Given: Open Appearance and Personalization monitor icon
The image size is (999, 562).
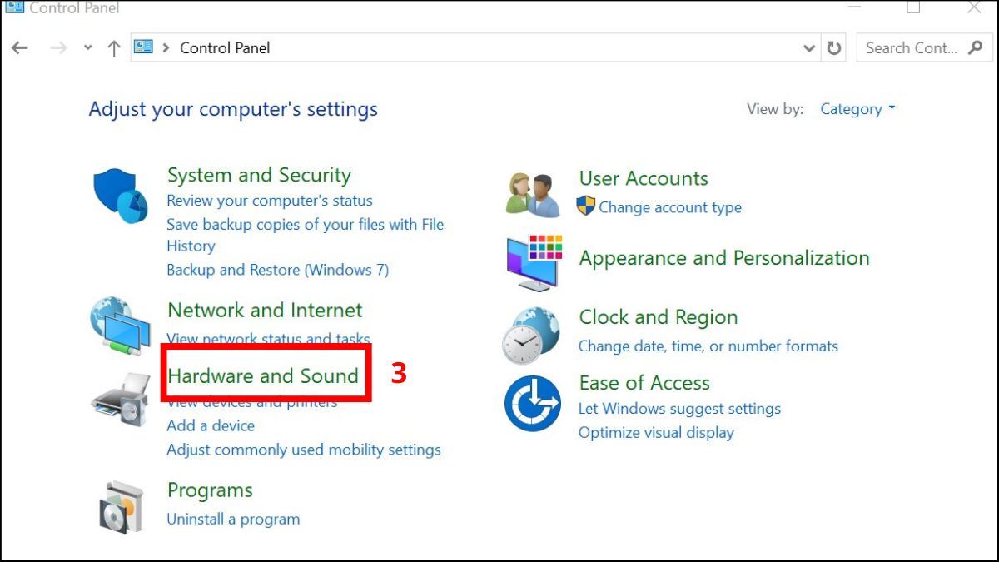Looking at the screenshot, I should pos(534,261).
